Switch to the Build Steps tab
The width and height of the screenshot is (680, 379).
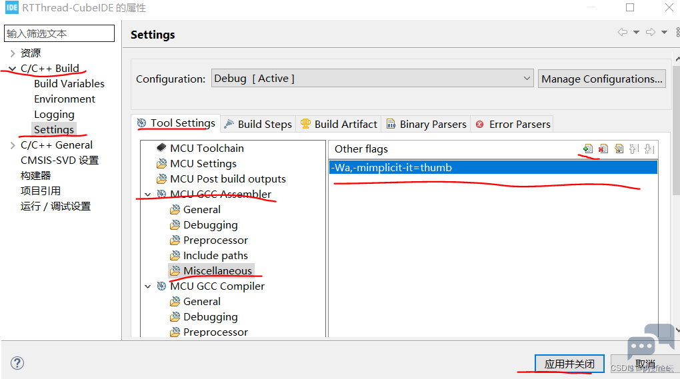pyautogui.click(x=258, y=125)
